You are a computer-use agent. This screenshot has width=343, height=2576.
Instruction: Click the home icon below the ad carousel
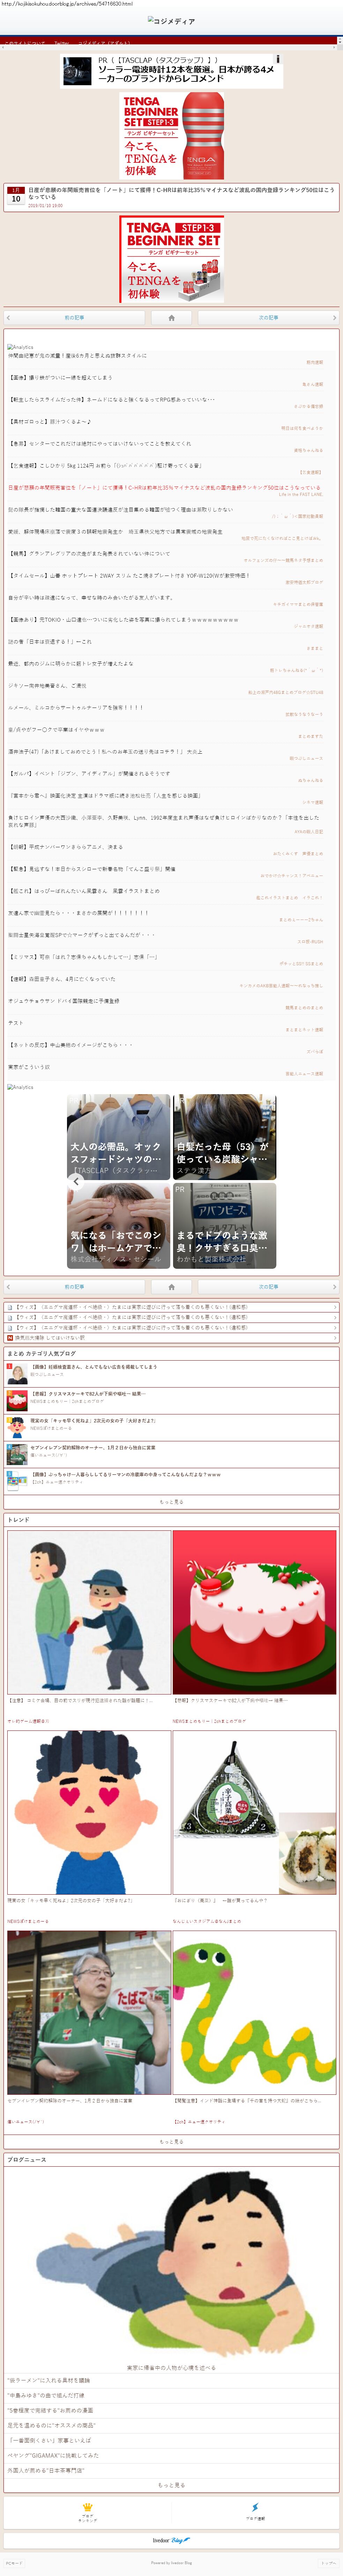point(171,1286)
